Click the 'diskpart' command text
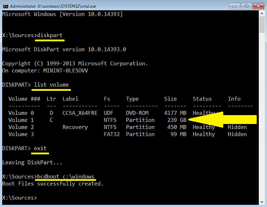Screen dimensions: 267x207 pyautogui.click(x=50, y=35)
